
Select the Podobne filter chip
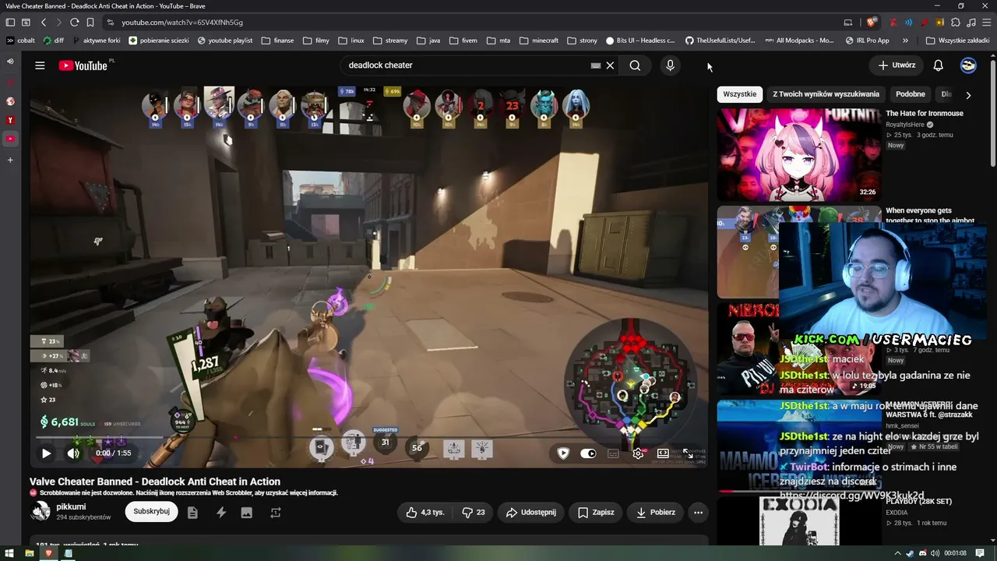(x=911, y=94)
